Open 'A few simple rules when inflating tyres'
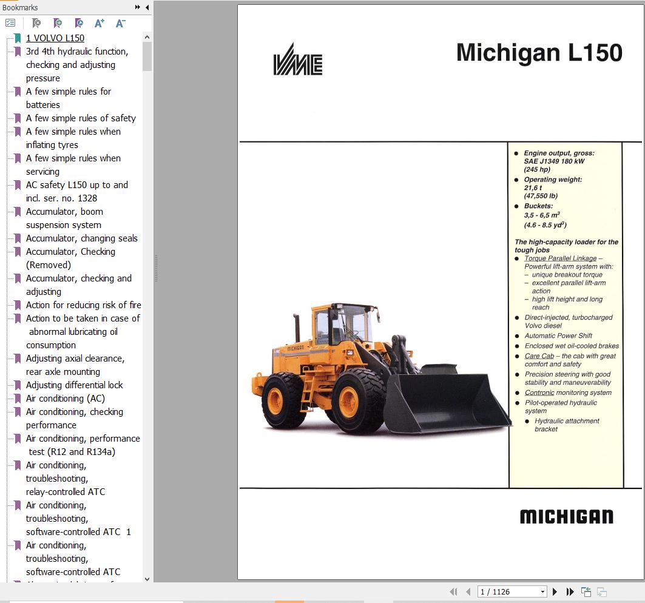 pos(73,138)
